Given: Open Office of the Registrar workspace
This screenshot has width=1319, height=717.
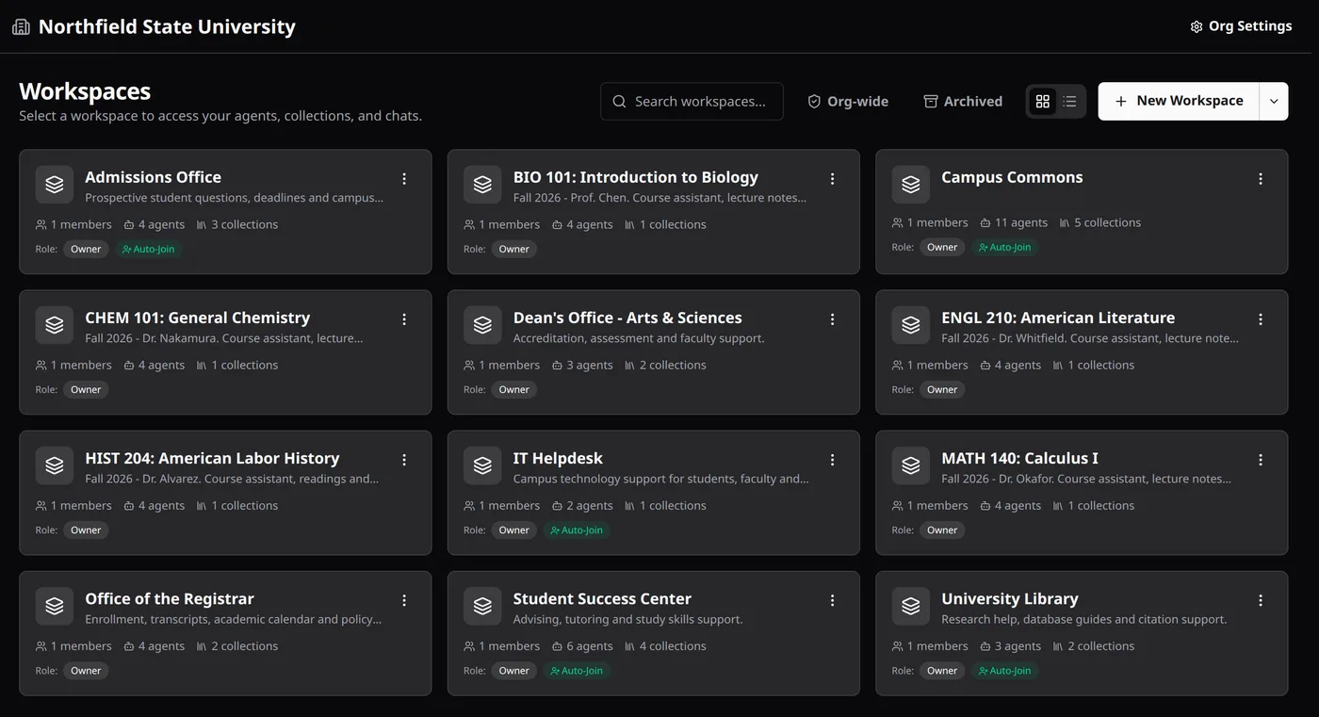Looking at the screenshot, I should click(225, 633).
